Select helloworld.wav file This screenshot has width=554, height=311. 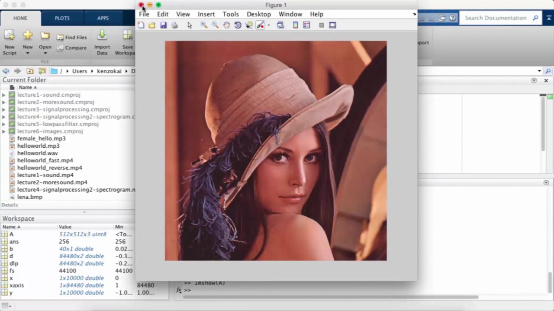[37, 153]
